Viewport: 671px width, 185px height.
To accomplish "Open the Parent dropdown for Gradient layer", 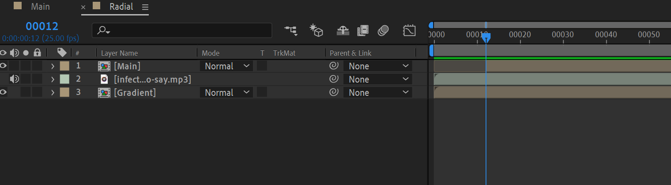I will coord(378,93).
